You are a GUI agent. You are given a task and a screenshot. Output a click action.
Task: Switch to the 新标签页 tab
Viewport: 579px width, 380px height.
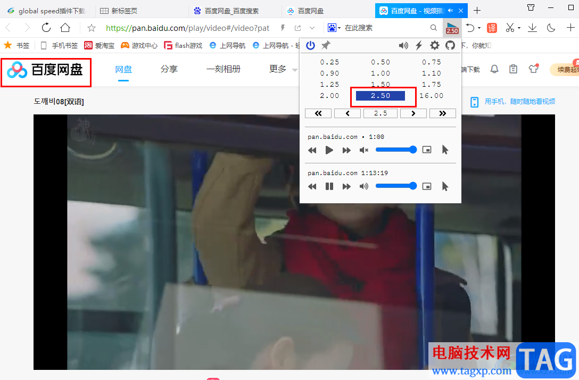[142, 11]
